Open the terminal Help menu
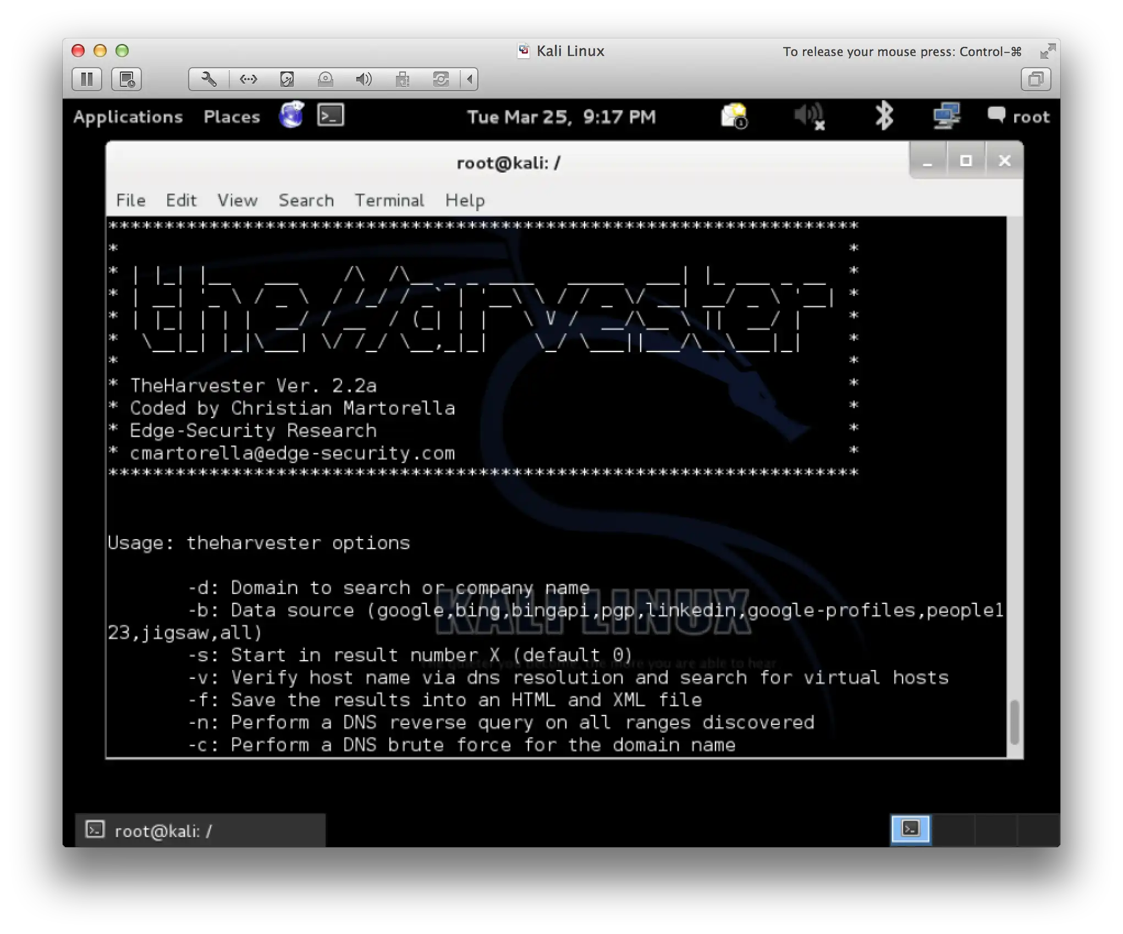This screenshot has width=1123, height=934. 465,200
